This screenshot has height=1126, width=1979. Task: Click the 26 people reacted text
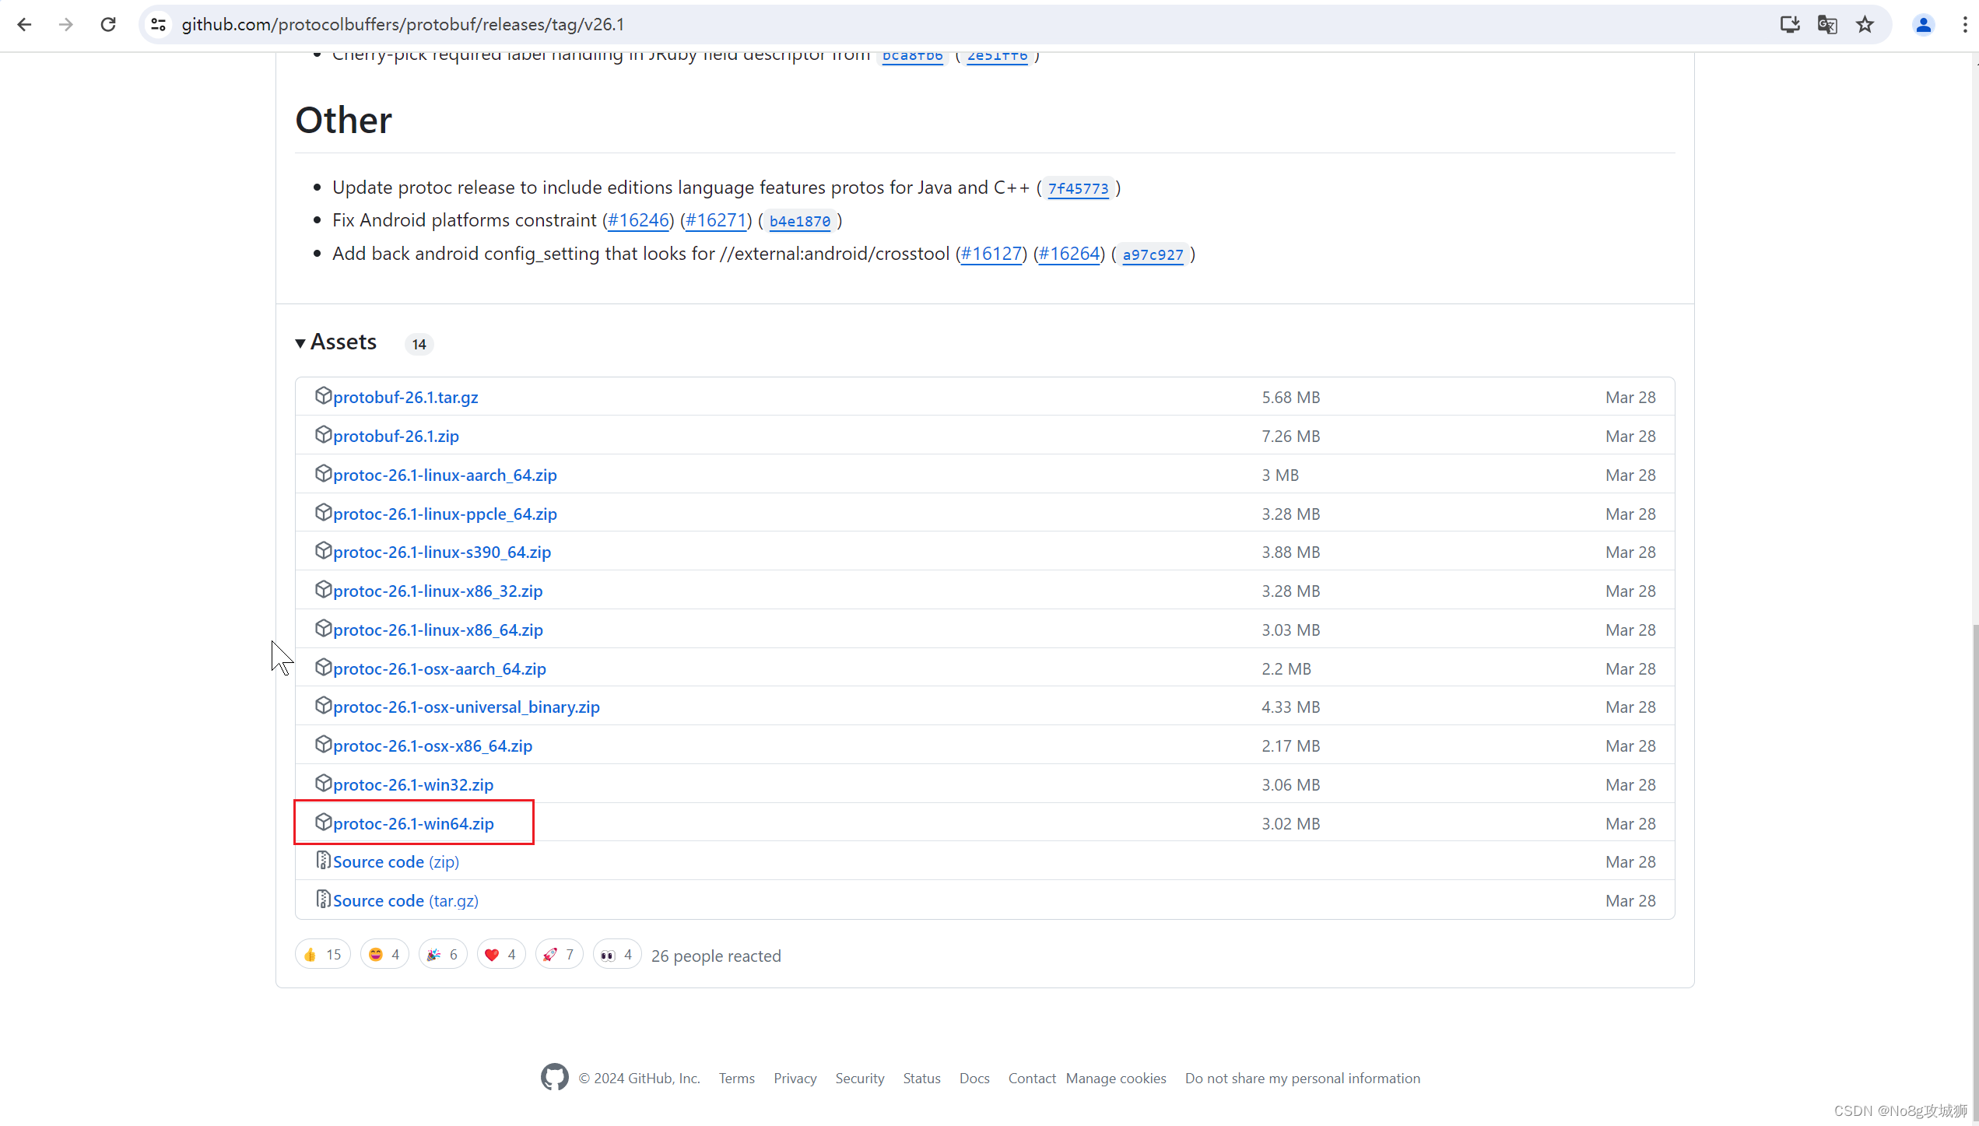(716, 956)
